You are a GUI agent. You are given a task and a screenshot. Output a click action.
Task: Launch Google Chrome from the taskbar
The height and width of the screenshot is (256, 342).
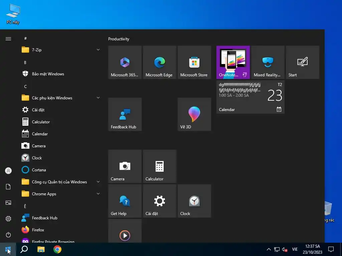(57, 249)
